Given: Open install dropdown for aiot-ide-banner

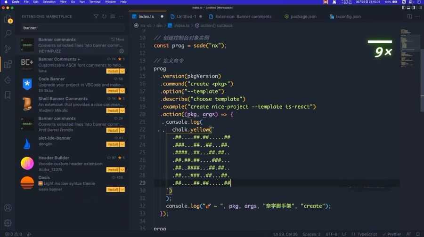Looking at the screenshot, I should tap(122, 144).
